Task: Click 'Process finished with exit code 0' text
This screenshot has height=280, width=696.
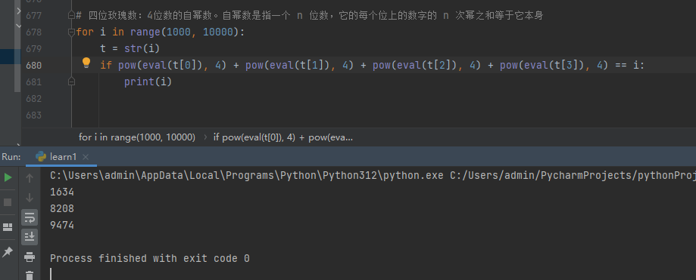Action: coord(150,258)
